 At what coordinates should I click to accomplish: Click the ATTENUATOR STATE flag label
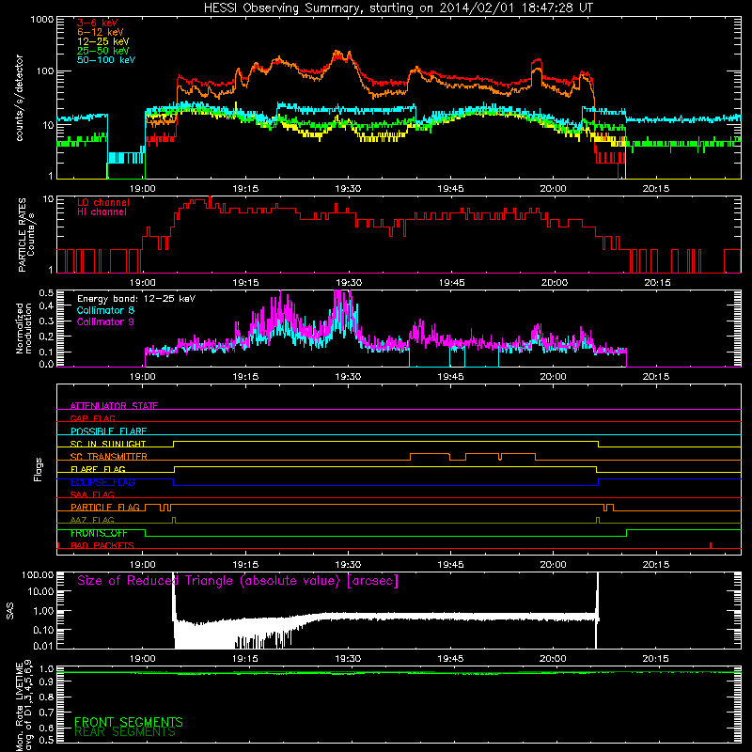pos(114,406)
